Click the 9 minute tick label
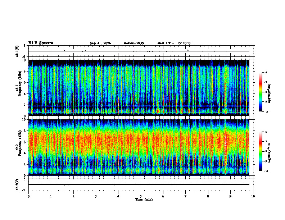Image resolution: width=285 pixels, height=220 pixels. coord(230,196)
